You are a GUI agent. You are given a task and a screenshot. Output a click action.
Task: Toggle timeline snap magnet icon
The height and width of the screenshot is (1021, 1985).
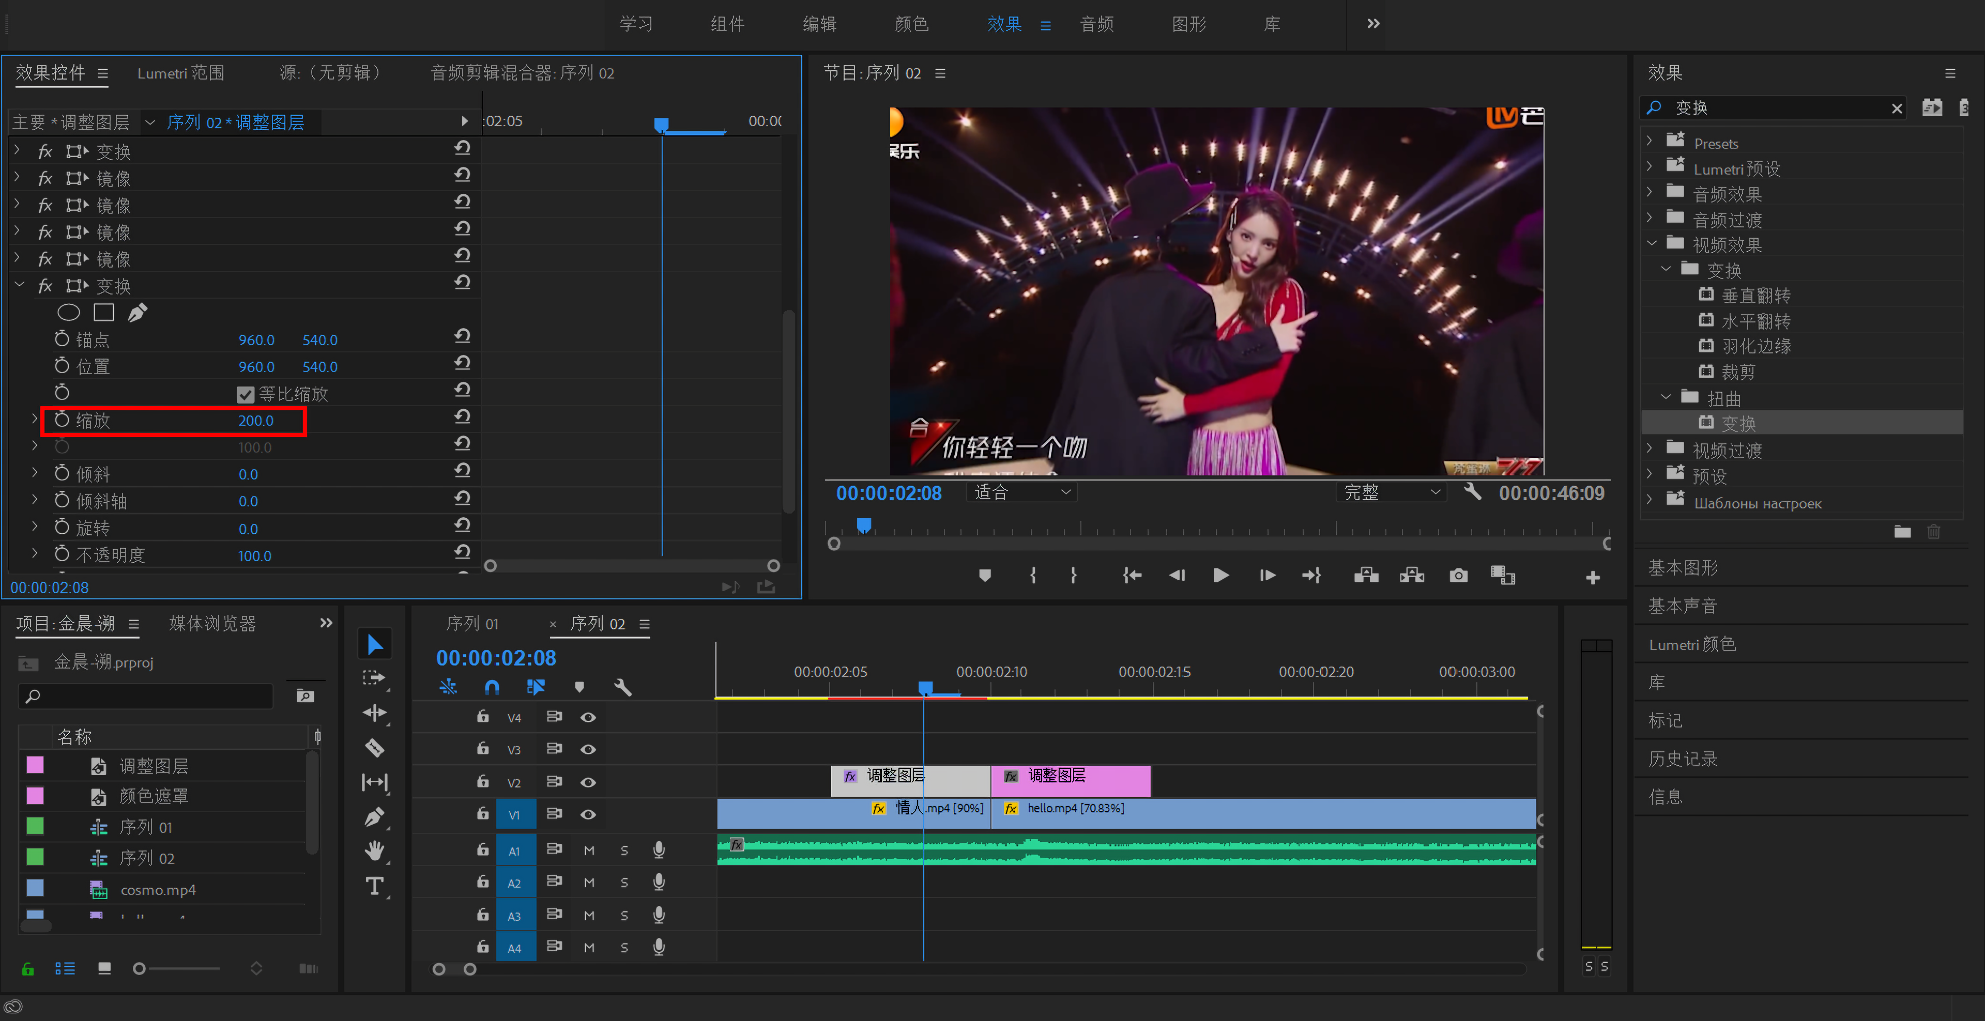click(492, 687)
